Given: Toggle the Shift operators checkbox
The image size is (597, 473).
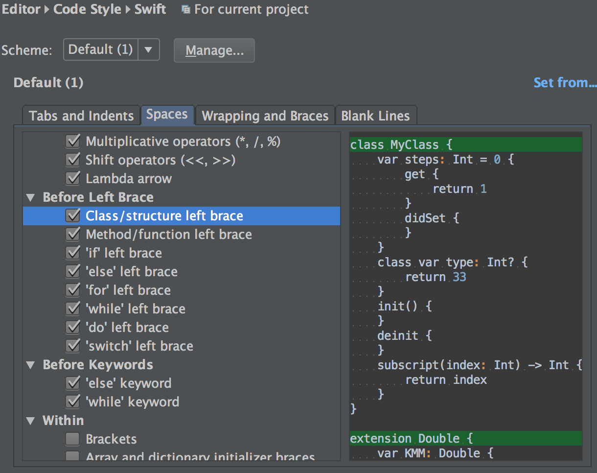Looking at the screenshot, I should pos(72,160).
